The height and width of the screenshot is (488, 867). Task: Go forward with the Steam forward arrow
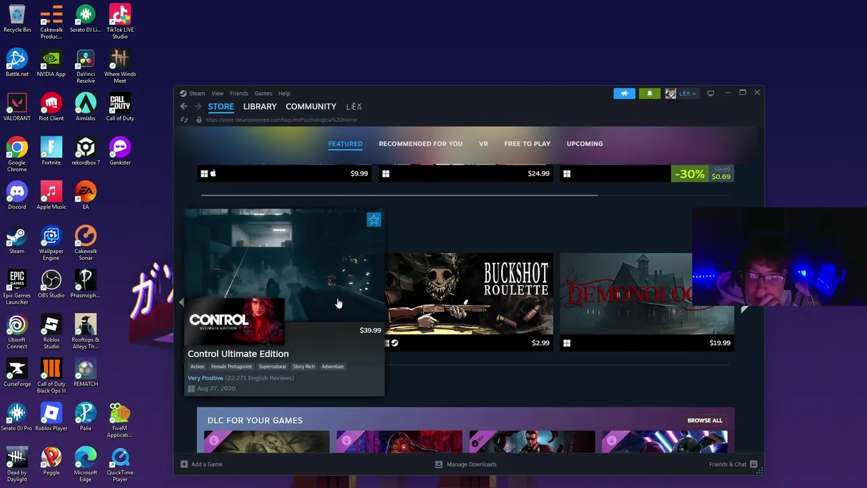[198, 106]
